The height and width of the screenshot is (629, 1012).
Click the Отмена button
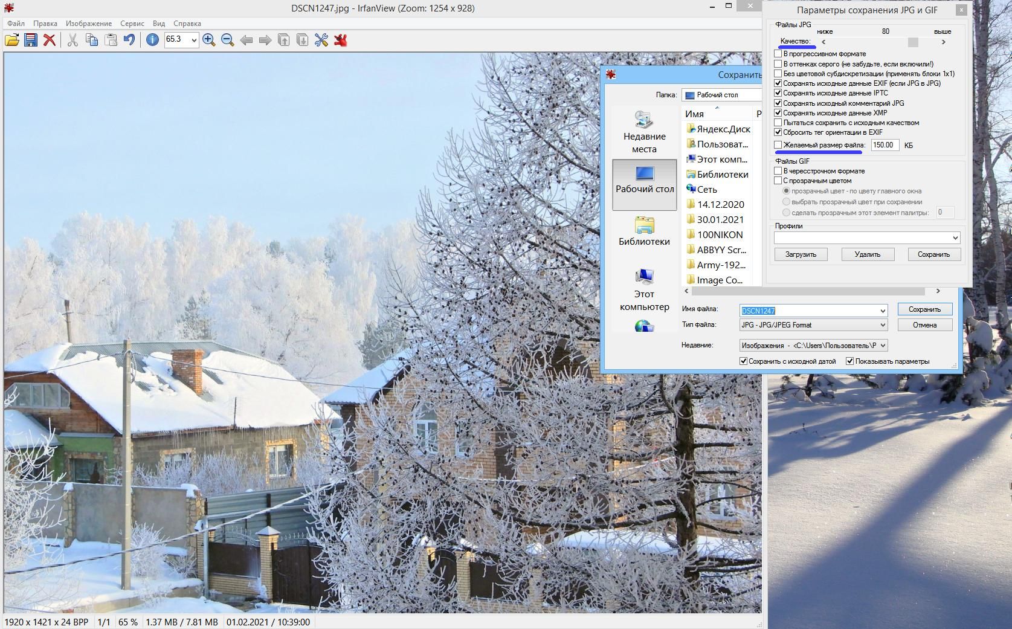[924, 325]
